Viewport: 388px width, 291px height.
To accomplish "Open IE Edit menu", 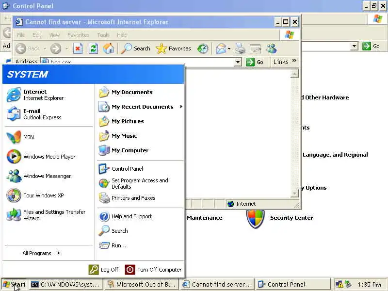I will [37, 35].
